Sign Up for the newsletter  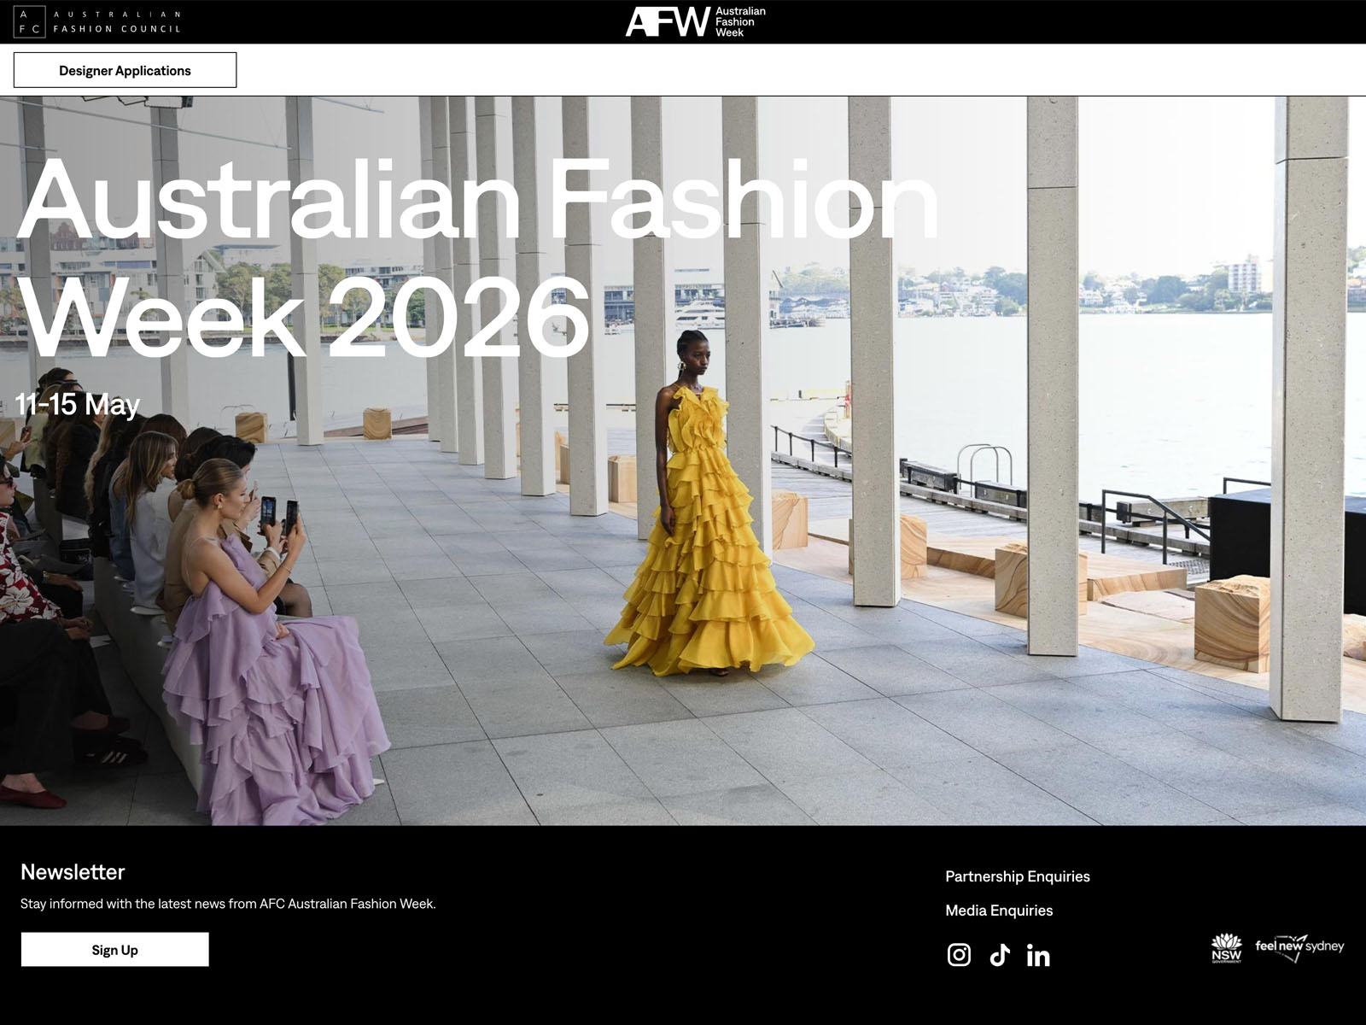[x=114, y=950]
